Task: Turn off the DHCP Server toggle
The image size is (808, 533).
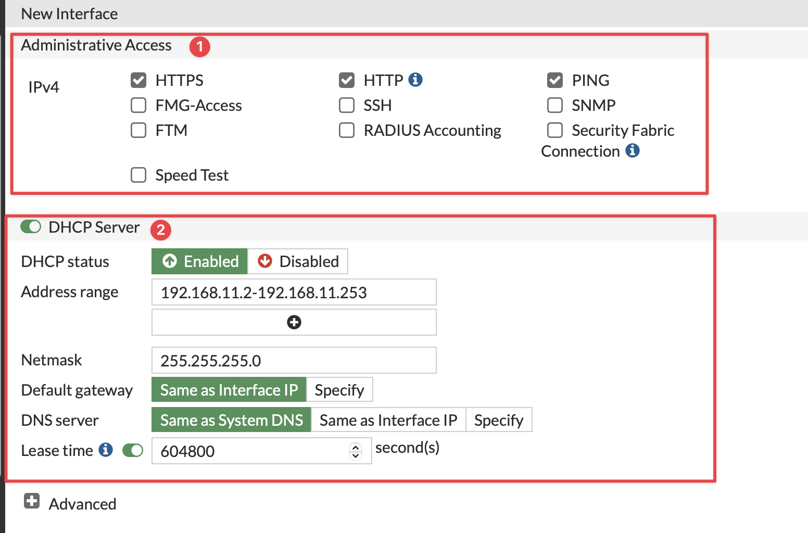Action: click(31, 227)
